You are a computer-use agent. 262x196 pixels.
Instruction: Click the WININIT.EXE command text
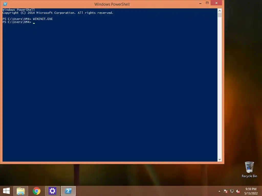pyautogui.click(x=43, y=19)
